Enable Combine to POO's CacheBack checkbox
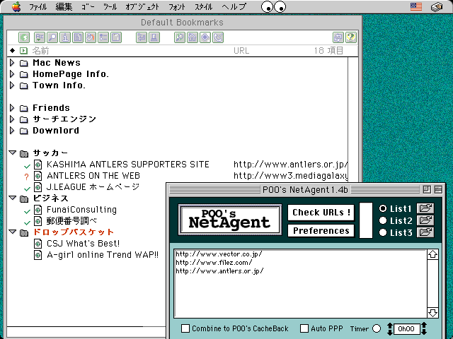The image size is (453, 339). (x=185, y=328)
